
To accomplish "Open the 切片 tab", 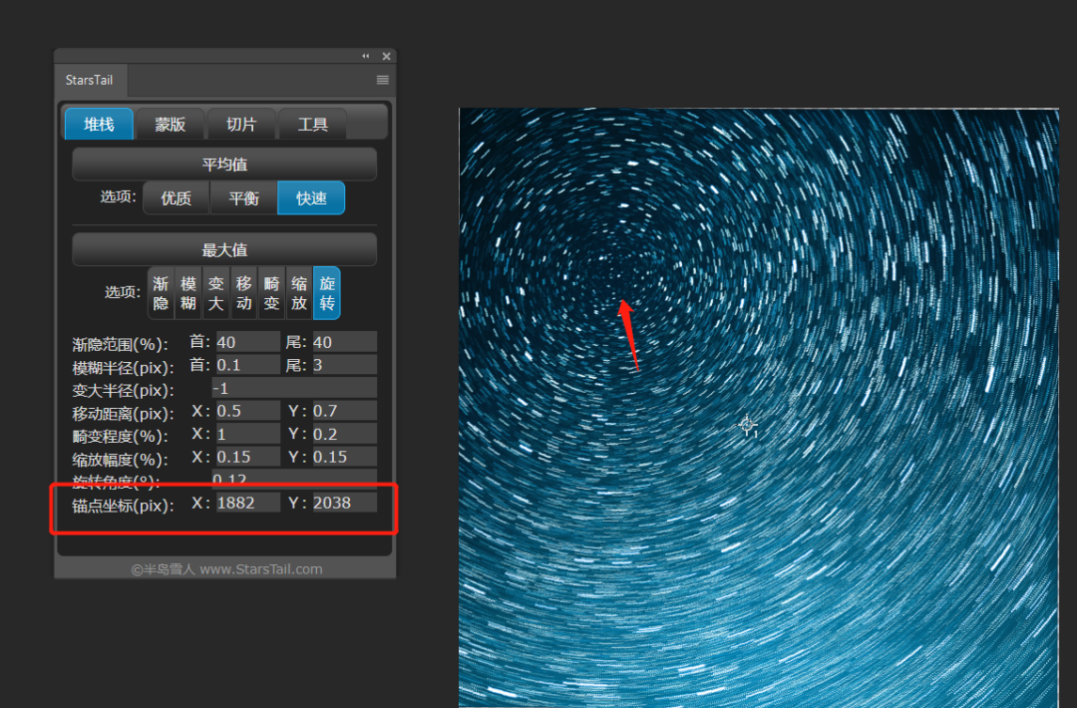I will tap(241, 125).
